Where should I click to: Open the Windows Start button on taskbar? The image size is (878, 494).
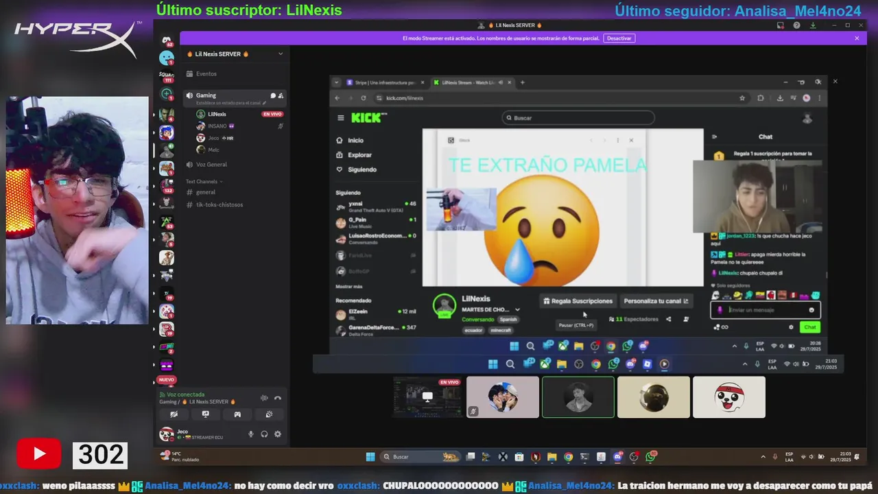point(370,457)
